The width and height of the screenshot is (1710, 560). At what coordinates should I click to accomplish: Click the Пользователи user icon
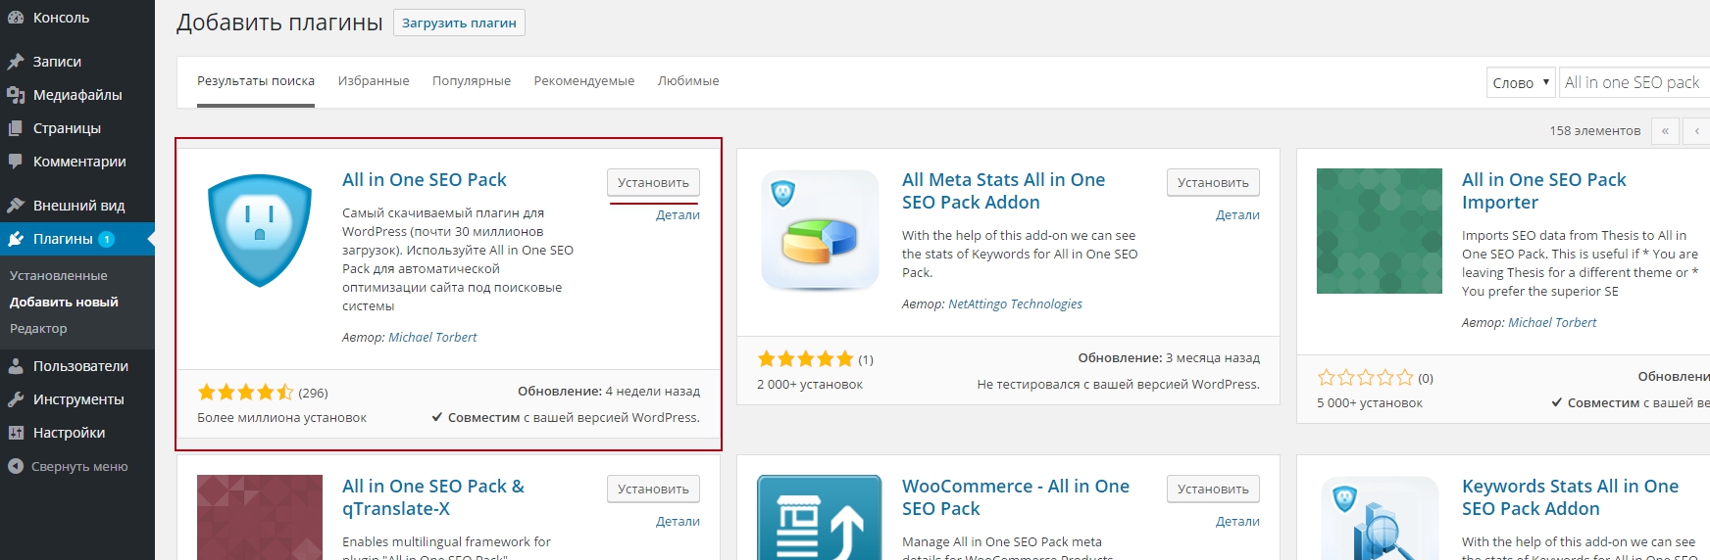(16, 366)
